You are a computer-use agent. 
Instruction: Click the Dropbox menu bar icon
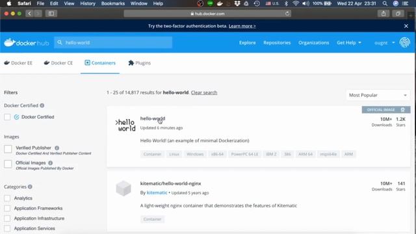237,3
